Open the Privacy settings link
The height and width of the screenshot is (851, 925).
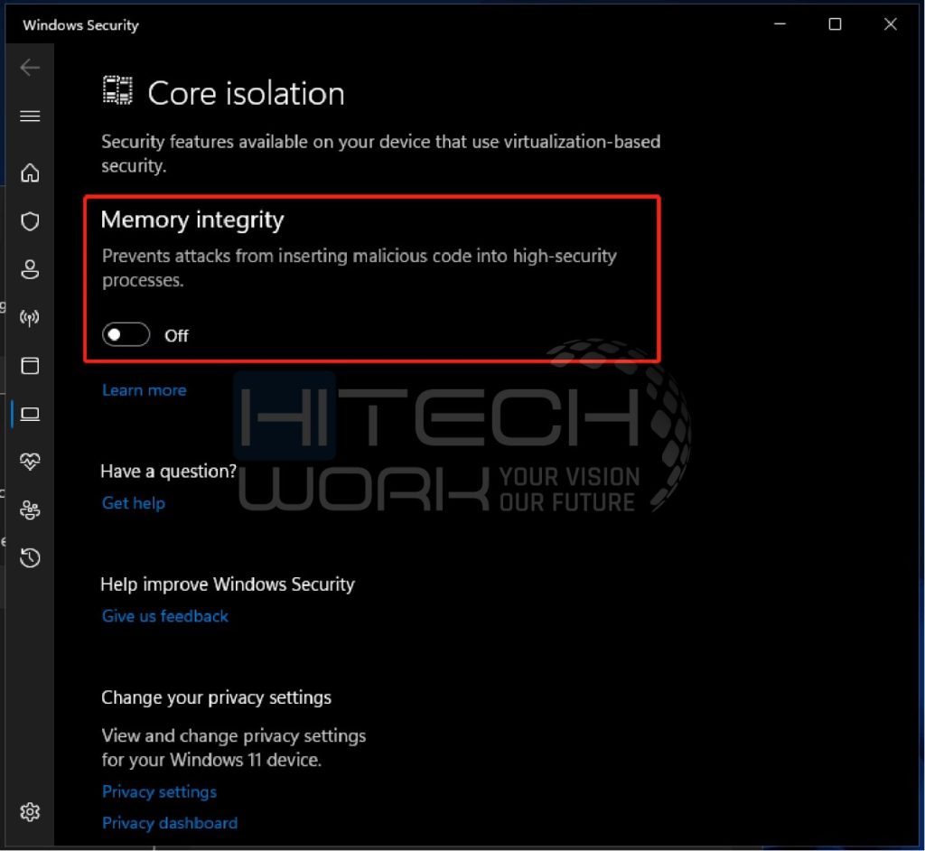tap(159, 791)
